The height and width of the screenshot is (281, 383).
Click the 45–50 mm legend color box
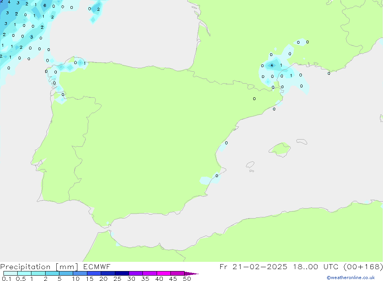[177, 273]
